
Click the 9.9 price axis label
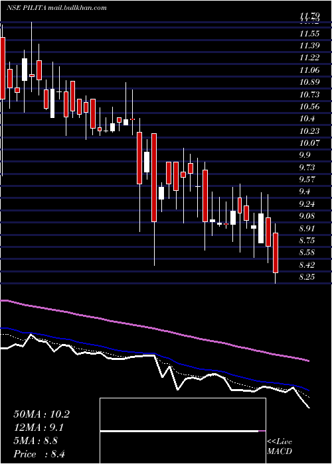(x=305, y=155)
